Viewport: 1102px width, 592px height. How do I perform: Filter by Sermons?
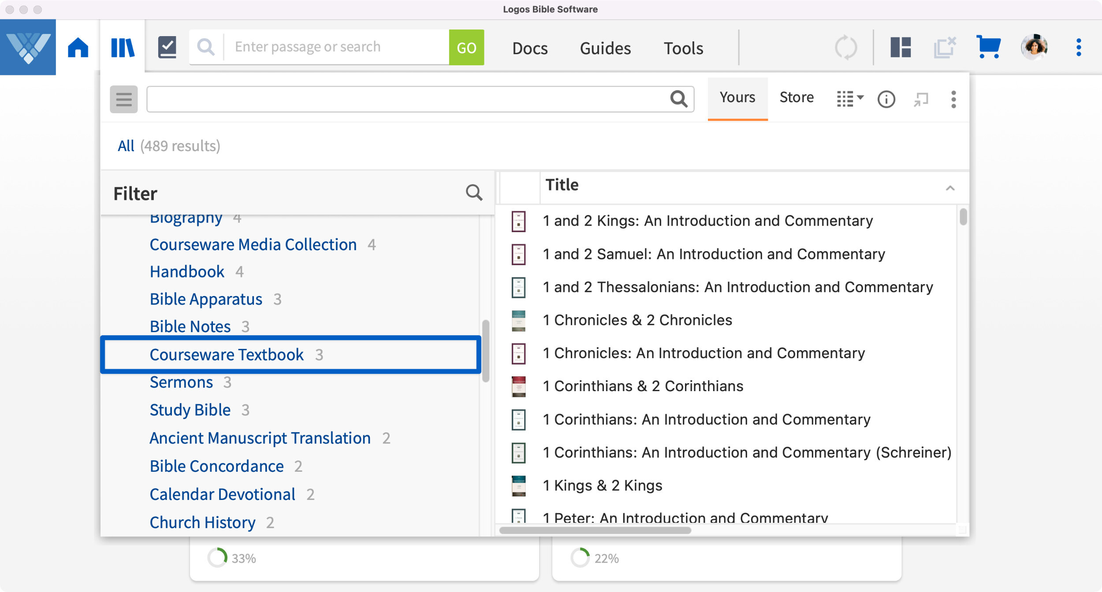tap(181, 382)
